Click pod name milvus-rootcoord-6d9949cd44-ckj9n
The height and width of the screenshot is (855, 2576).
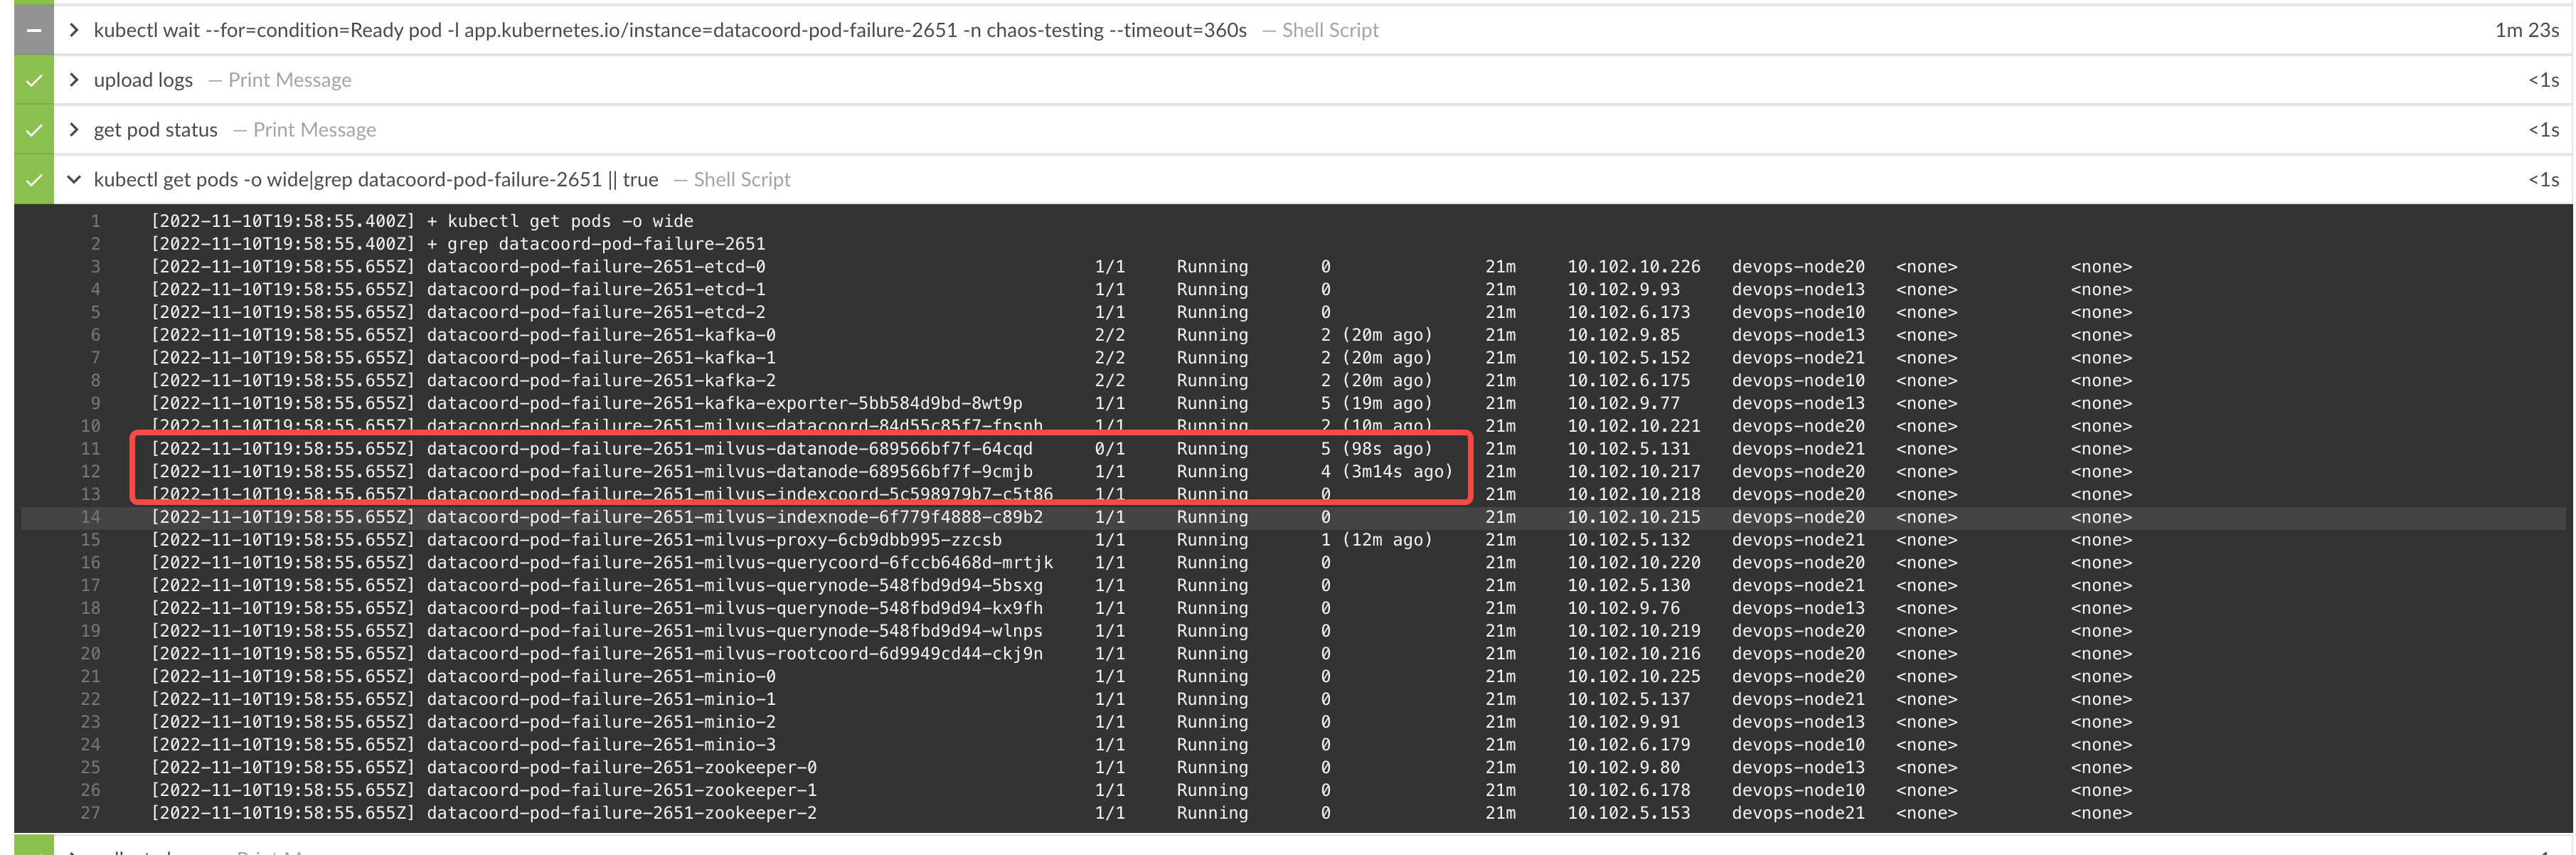(873, 654)
